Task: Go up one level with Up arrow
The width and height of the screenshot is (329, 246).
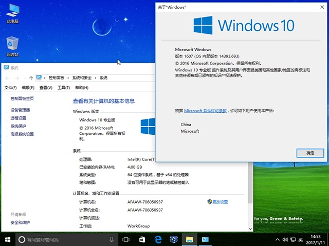Action: pos(31,77)
